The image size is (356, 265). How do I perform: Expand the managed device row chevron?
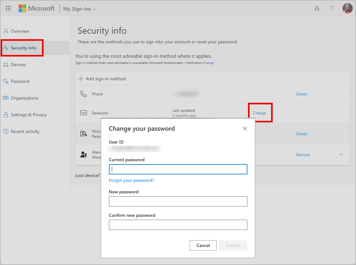tap(341, 155)
